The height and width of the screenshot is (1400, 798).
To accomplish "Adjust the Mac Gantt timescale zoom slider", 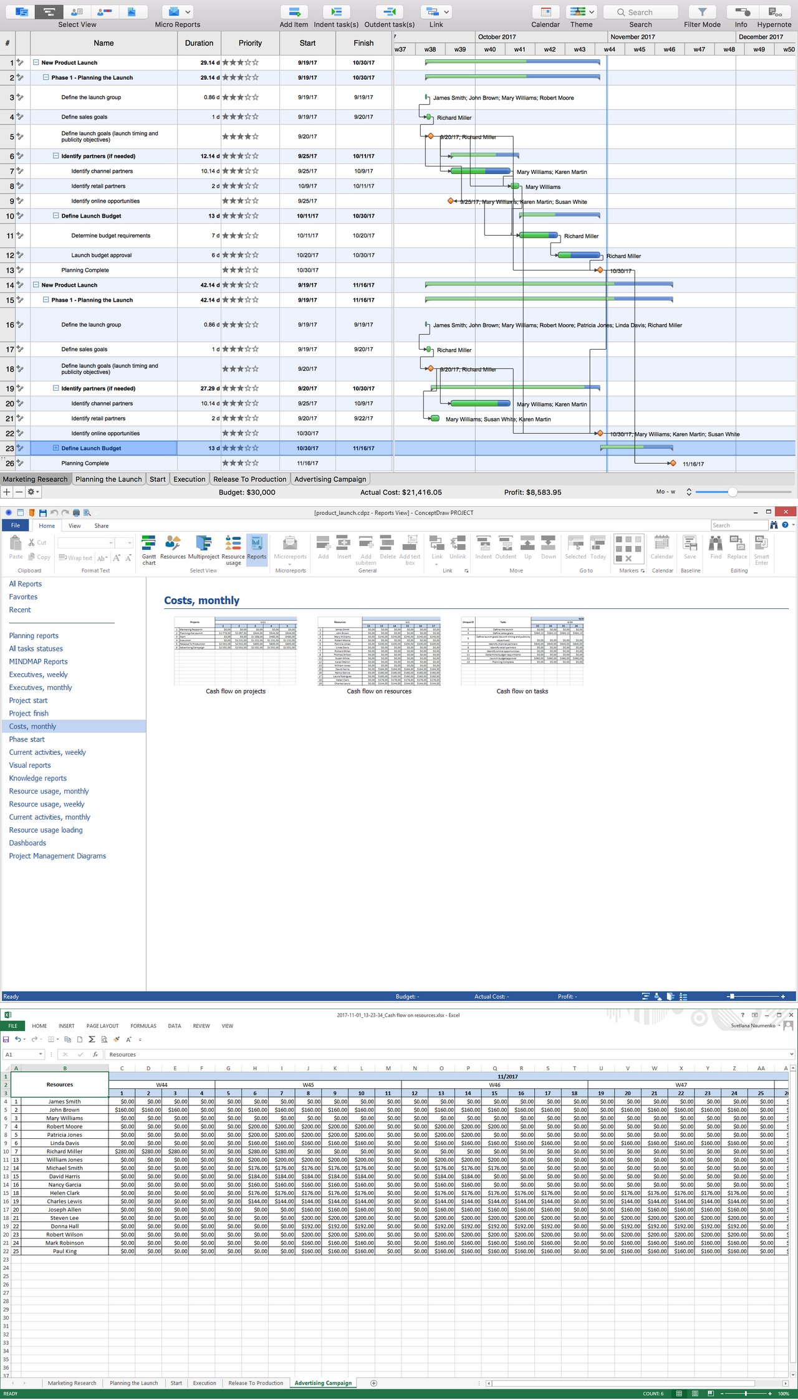I will (x=733, y=492).
